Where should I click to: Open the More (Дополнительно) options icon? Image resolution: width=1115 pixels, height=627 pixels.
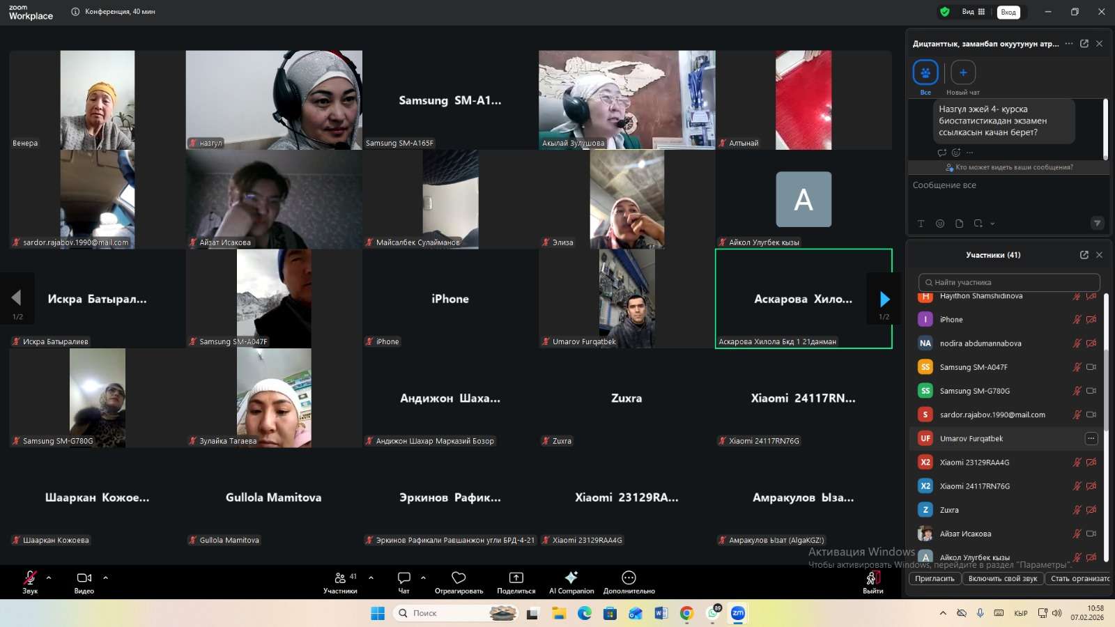pyautogui.click(x=629, y=578)
